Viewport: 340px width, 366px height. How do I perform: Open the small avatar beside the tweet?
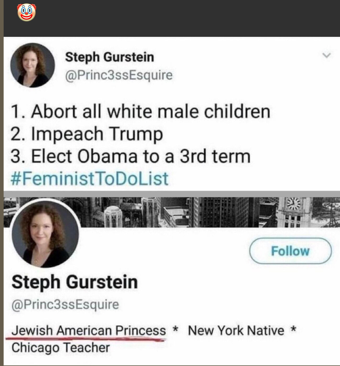tap(32, 65)
